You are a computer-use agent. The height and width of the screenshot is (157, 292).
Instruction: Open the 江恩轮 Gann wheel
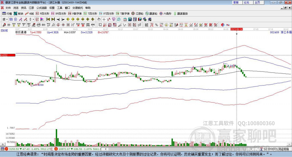click(x=137, y=14)
